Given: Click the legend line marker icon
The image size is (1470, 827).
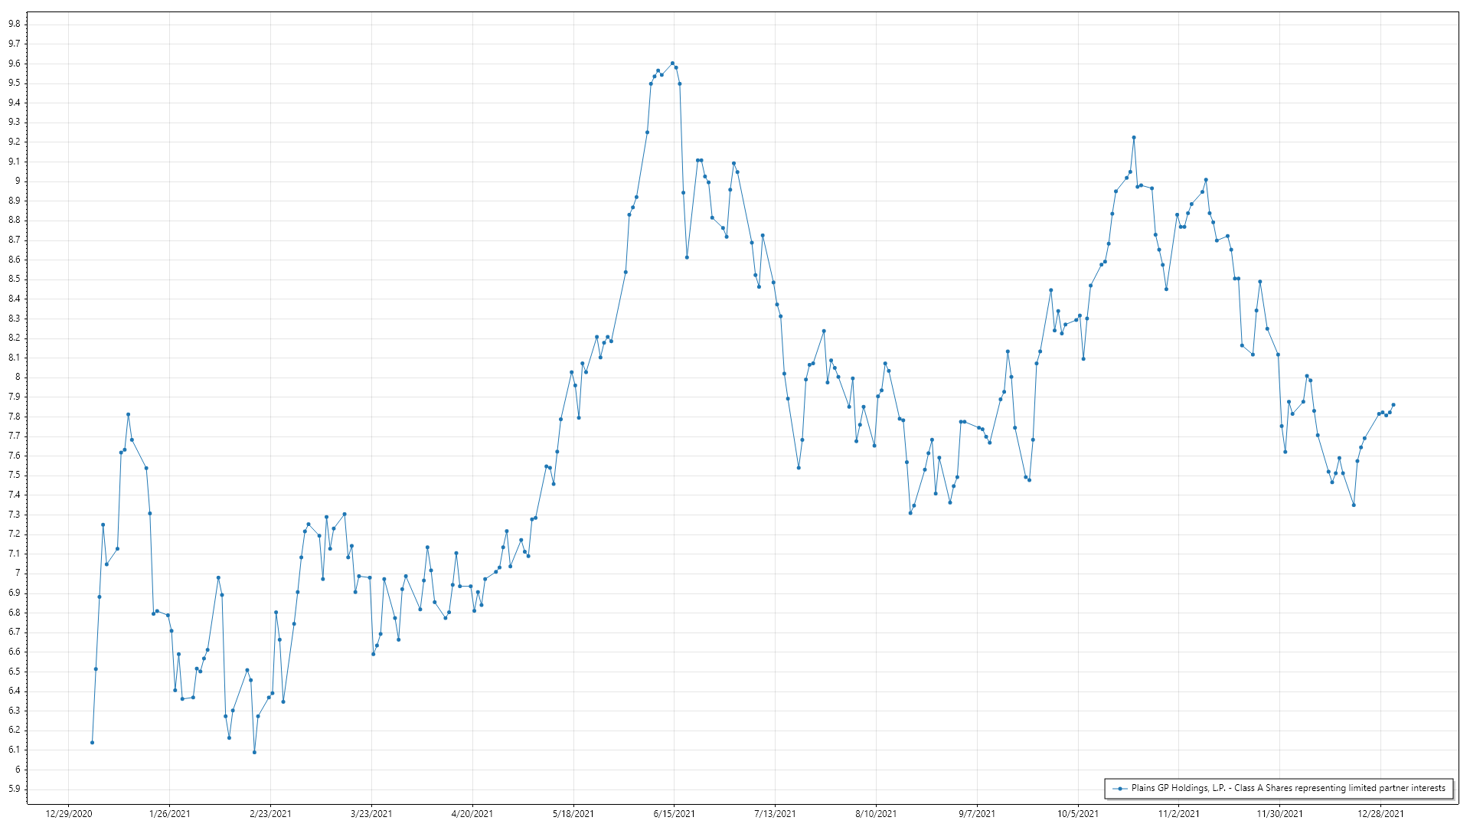Looking at the screenshot, I should click(1120, 788).
